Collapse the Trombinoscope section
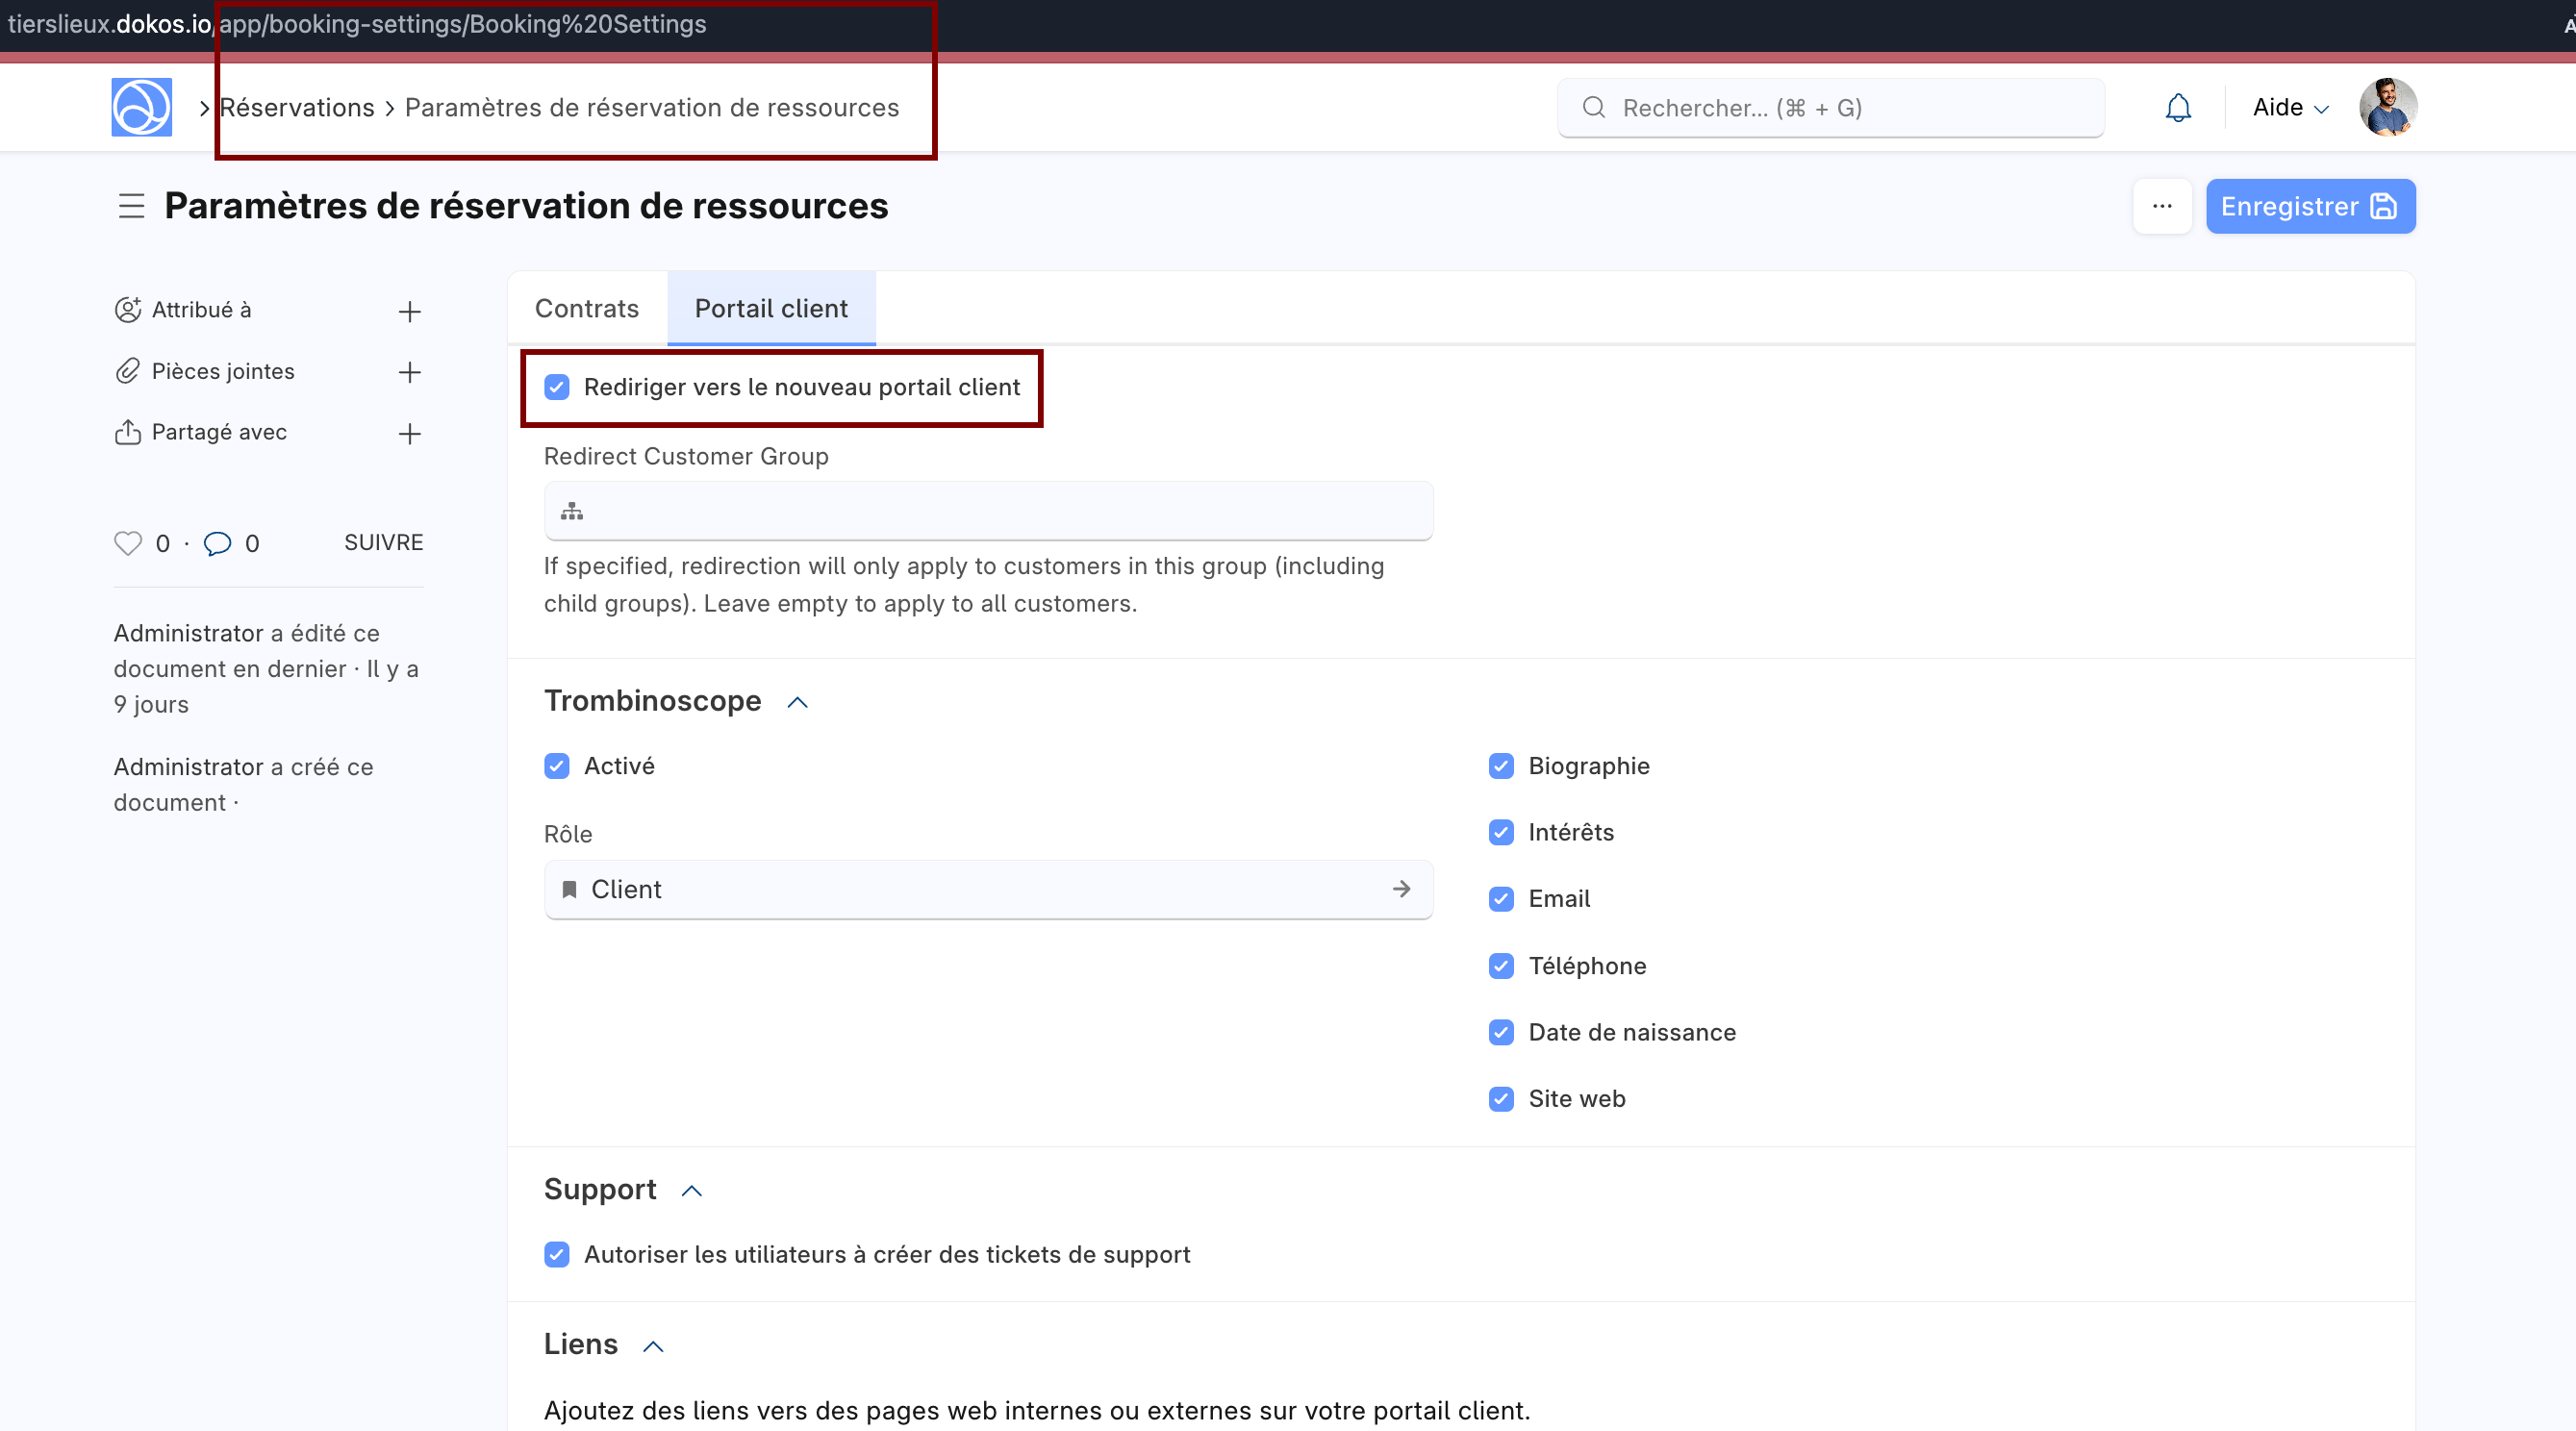Image resolution: width=2576 pixels, height=1431 pixels. pos(797,702)
